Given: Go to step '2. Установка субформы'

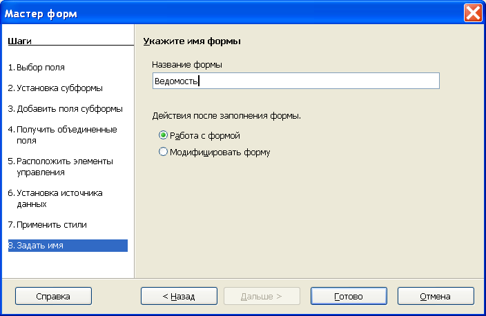Looking at the screenshot, I should point(55,88).
